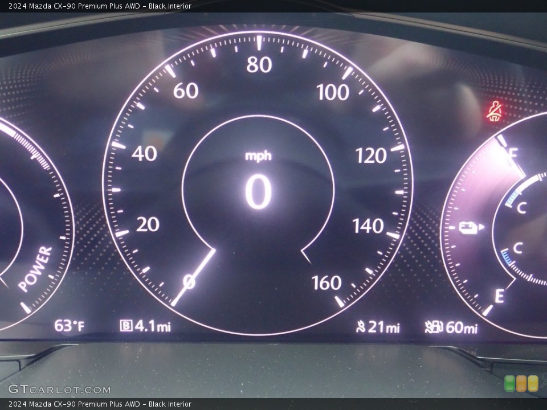Click the bottom caption 2024 Mazda CX-90 title
This screenshot has height=410, width=547.
[100, 404]
